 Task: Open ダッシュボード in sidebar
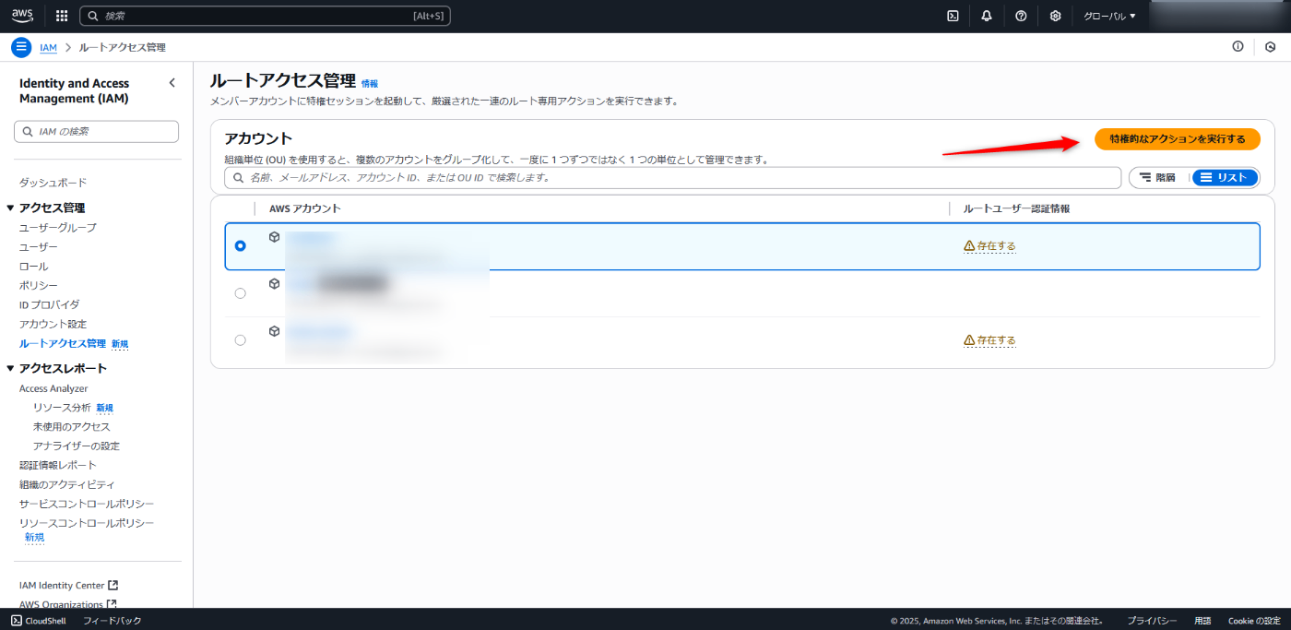pyautogui.click(x=53, y=183)
